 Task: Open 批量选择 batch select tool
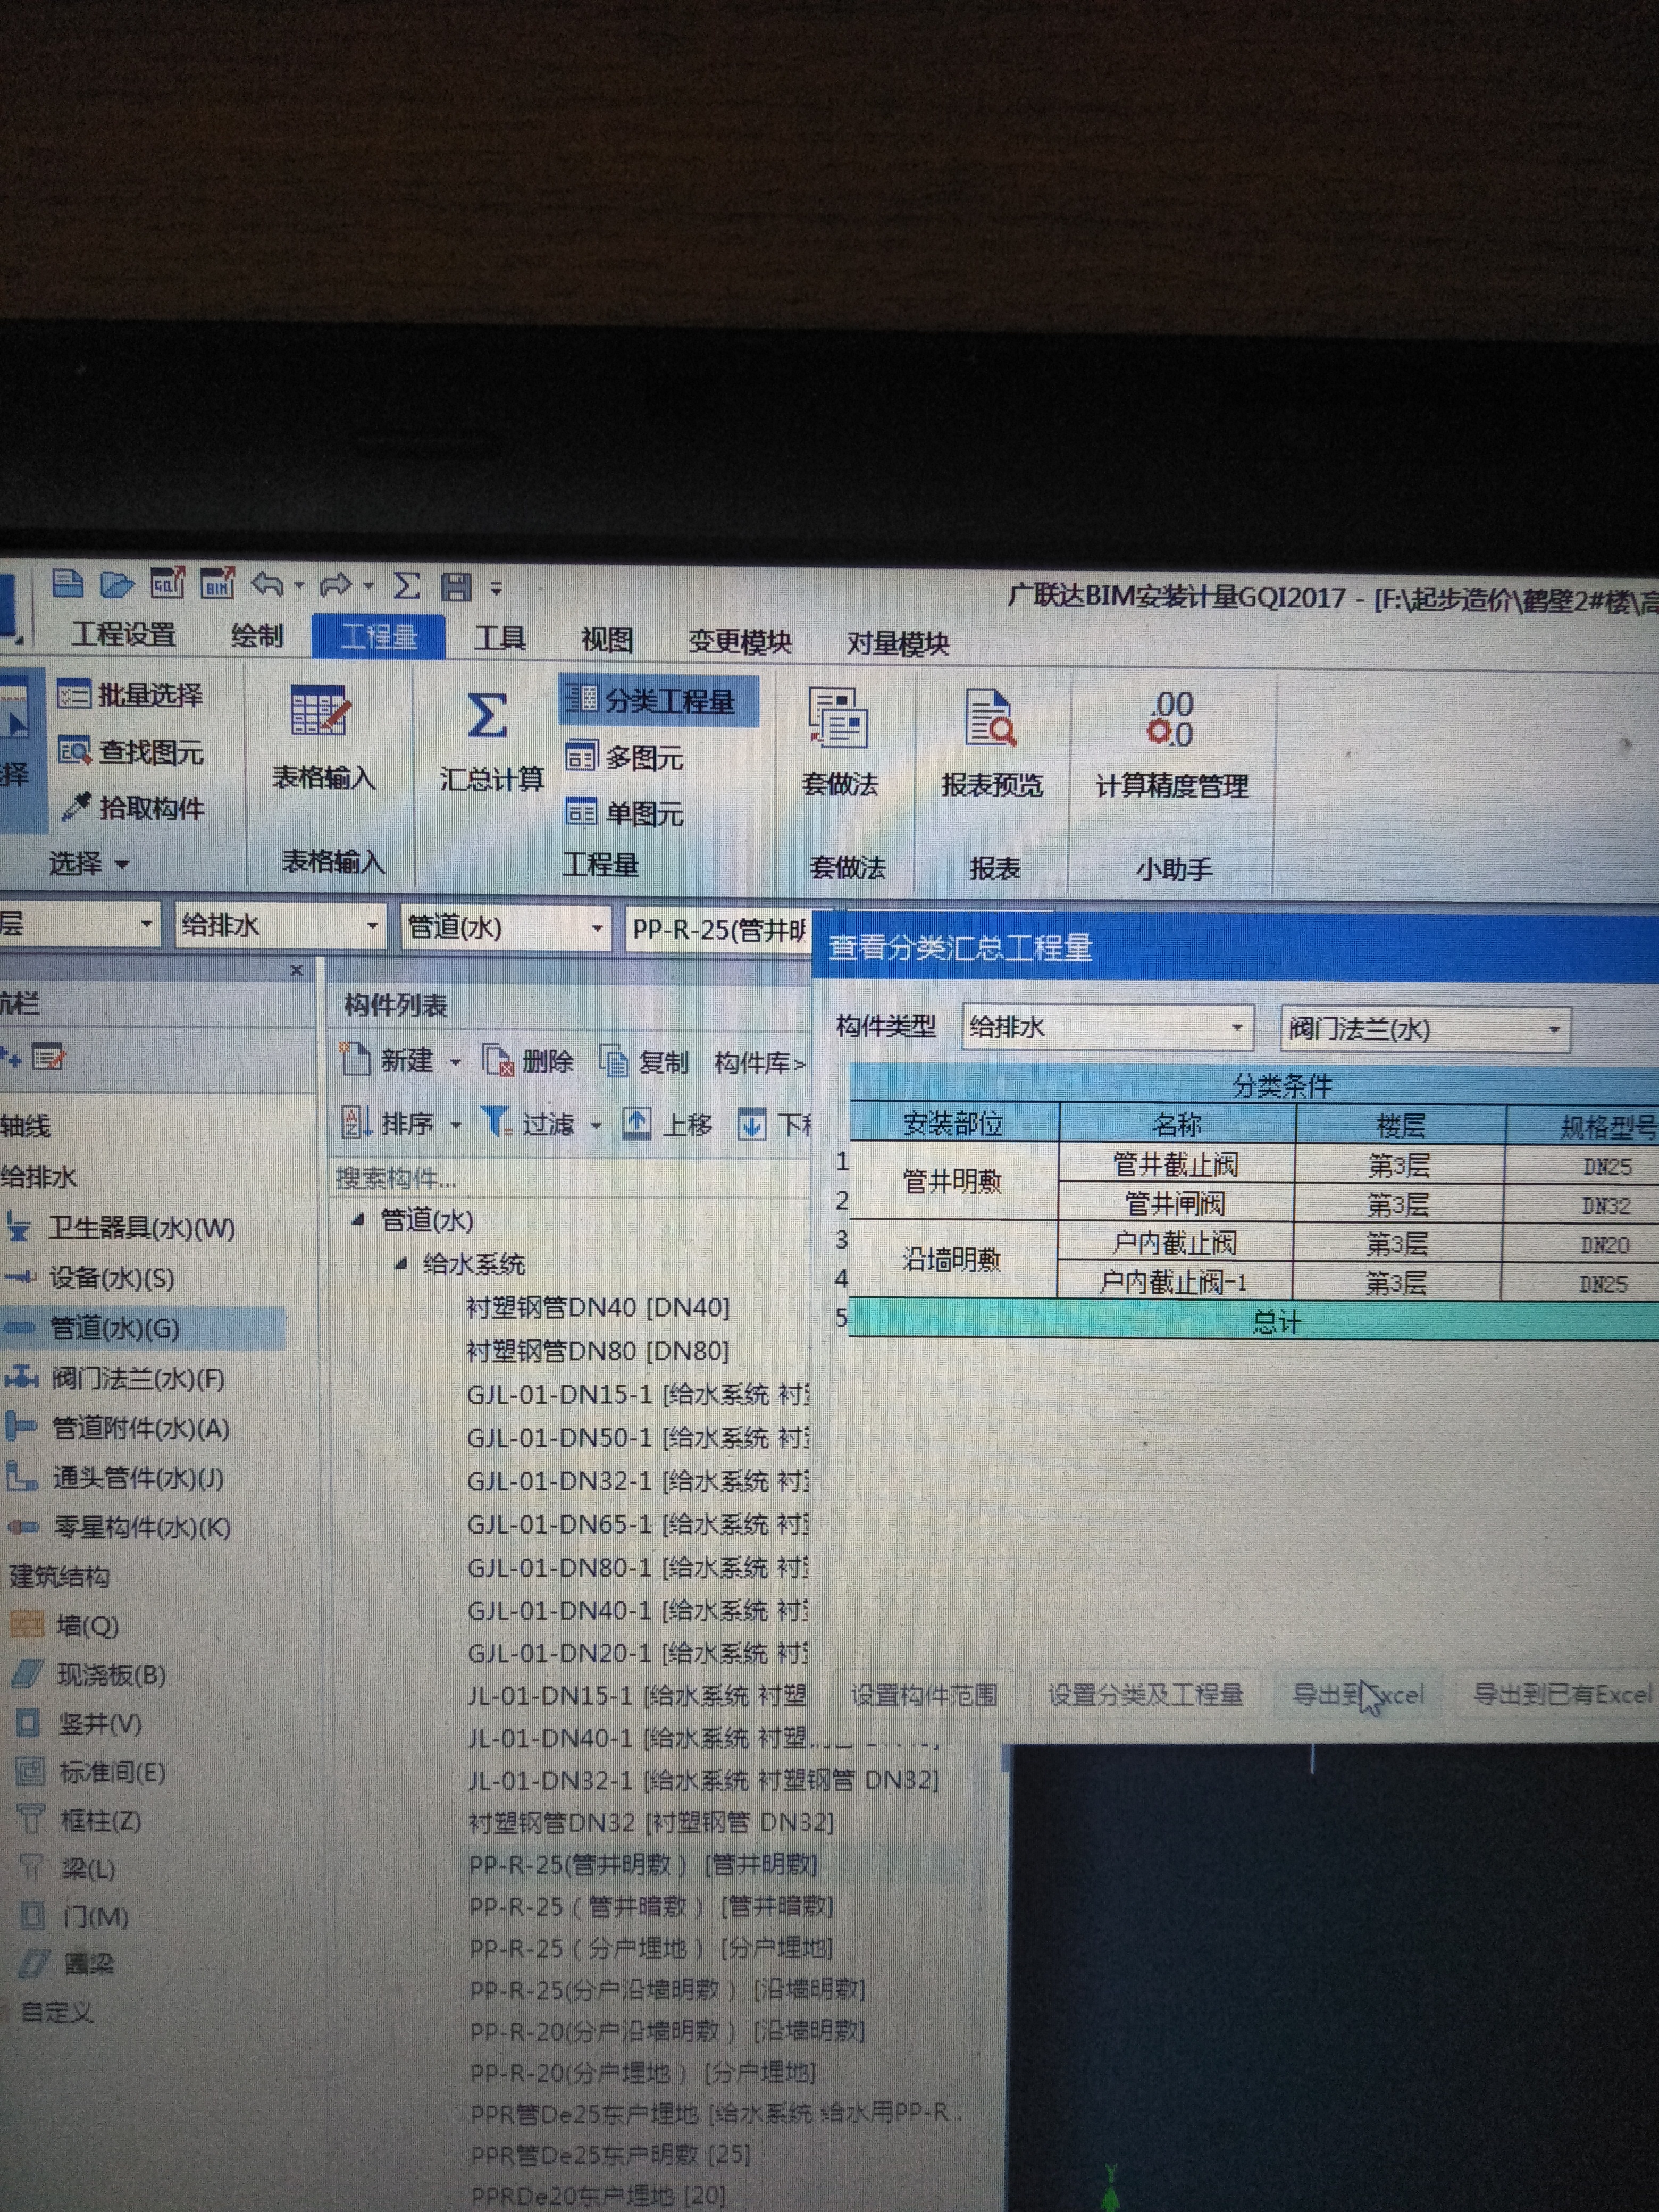[130, 694]
